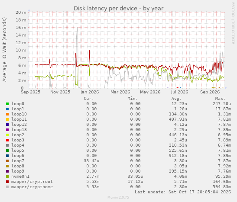Select the mapper/crypthome legend label

click(x=32, y=187)
